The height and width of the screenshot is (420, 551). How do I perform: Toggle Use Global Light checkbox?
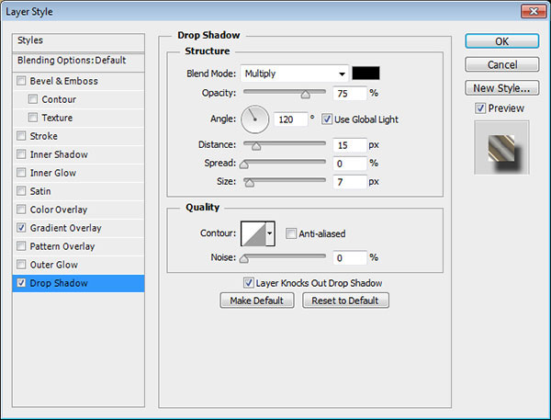click(326, 119)
